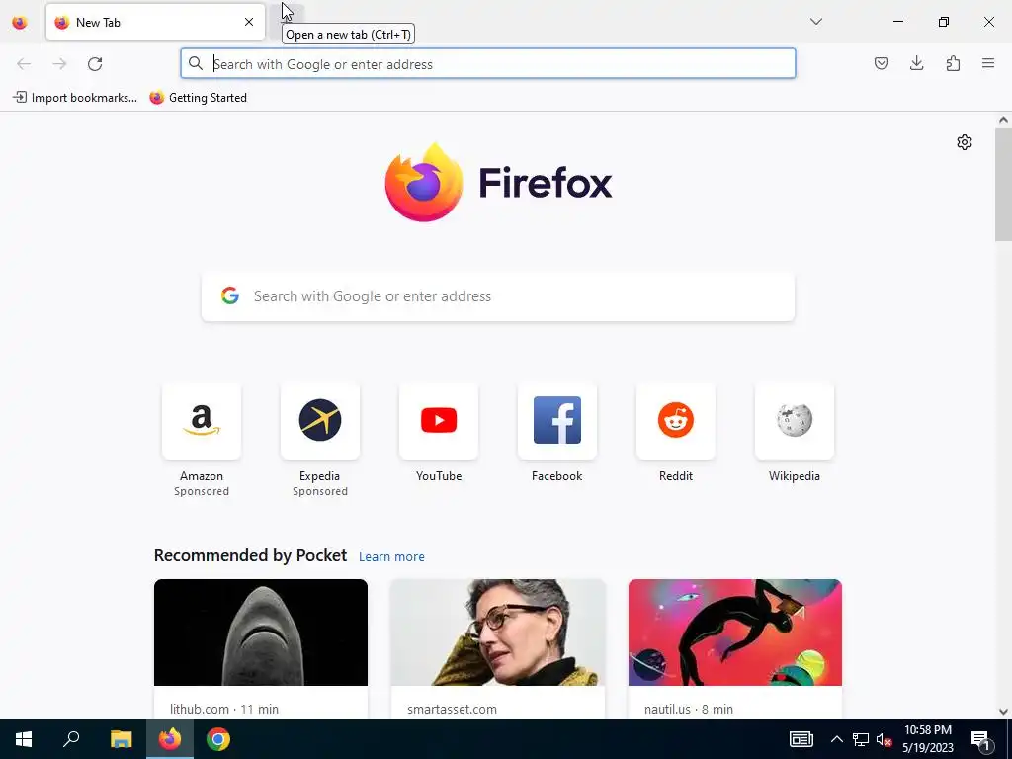The height and width of the screenshot is (759, 1012).
Task: Open the taskbar clock and date
Action: (x=928, y=739)
